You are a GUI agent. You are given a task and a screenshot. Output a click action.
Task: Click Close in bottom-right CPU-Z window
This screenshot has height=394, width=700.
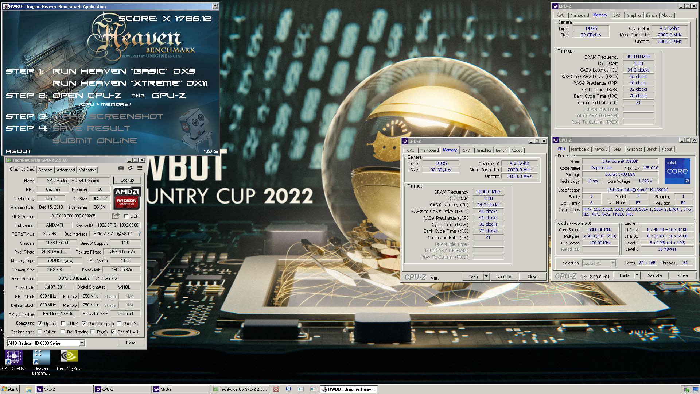(683, 275)
